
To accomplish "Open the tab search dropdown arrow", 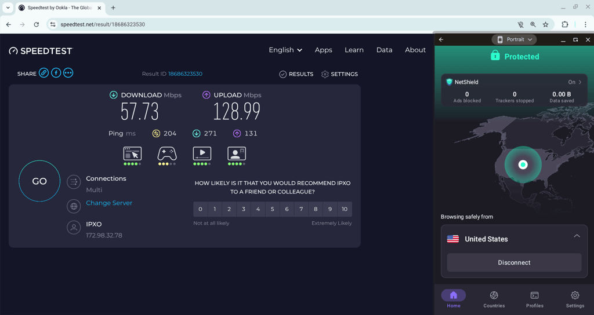I will click(8, 8).
